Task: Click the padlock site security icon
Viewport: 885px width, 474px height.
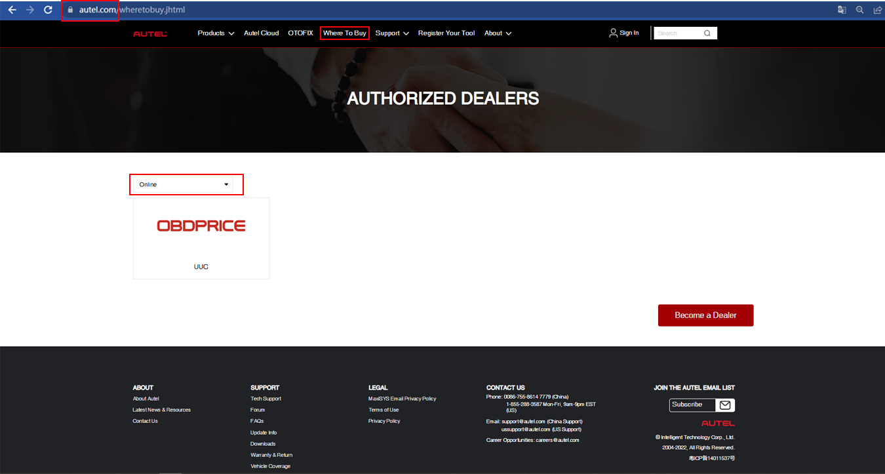Action: (71, 10)
